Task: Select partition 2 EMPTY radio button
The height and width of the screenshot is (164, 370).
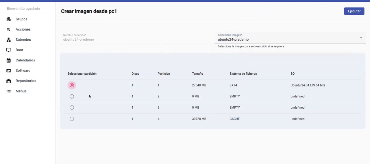Action: click(72, 96)
